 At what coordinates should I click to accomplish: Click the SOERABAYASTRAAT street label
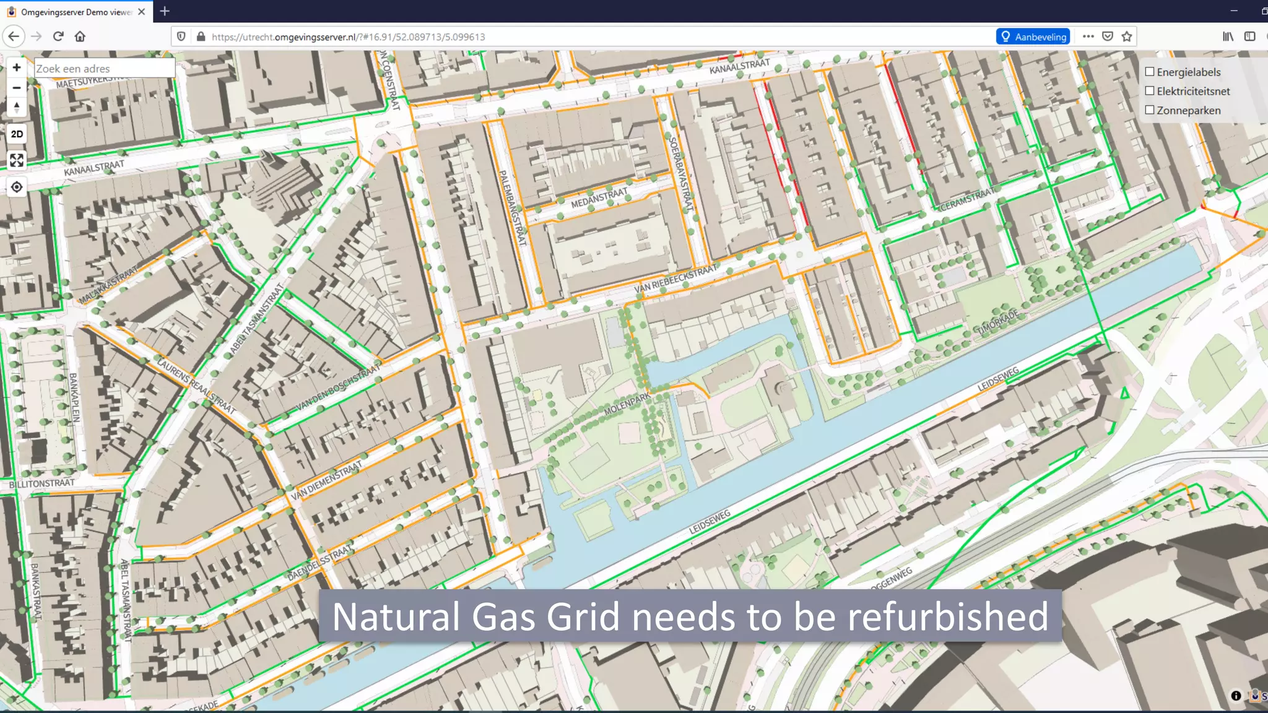click(680, 174)
